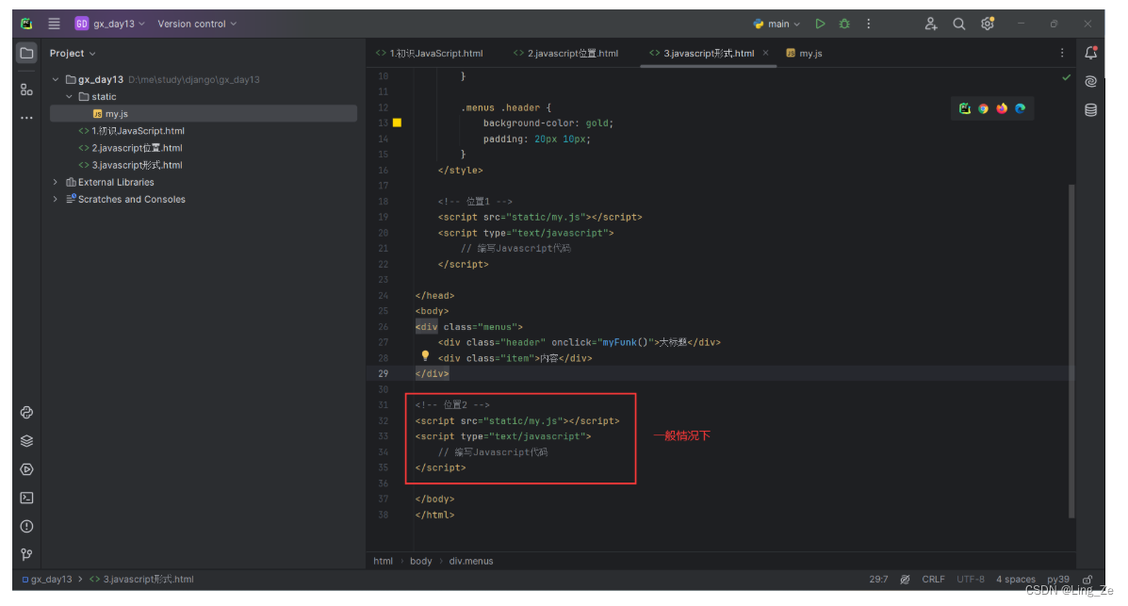Screen dimensions: 1128x606
Task: Open page in Chrome browser
Action: 984,108
